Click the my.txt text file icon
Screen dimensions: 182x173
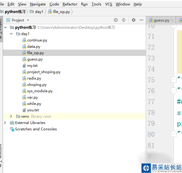tap(24, 66)
